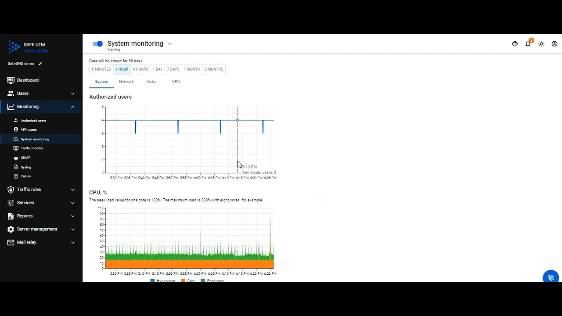This screenshot has height=316, width=562.
Task: Open the Syslog sidebar item
Action: pyautogui.click(x=26, y=167)
